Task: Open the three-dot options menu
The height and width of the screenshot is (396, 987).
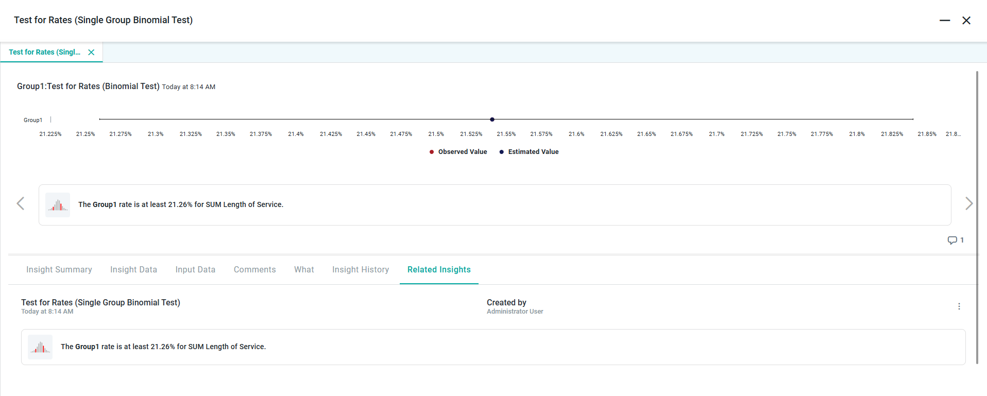Action: (959, 306)
